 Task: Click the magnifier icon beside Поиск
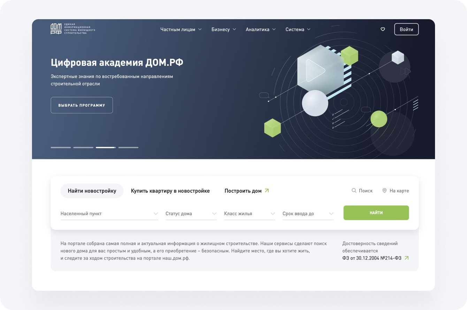[354, 191]
